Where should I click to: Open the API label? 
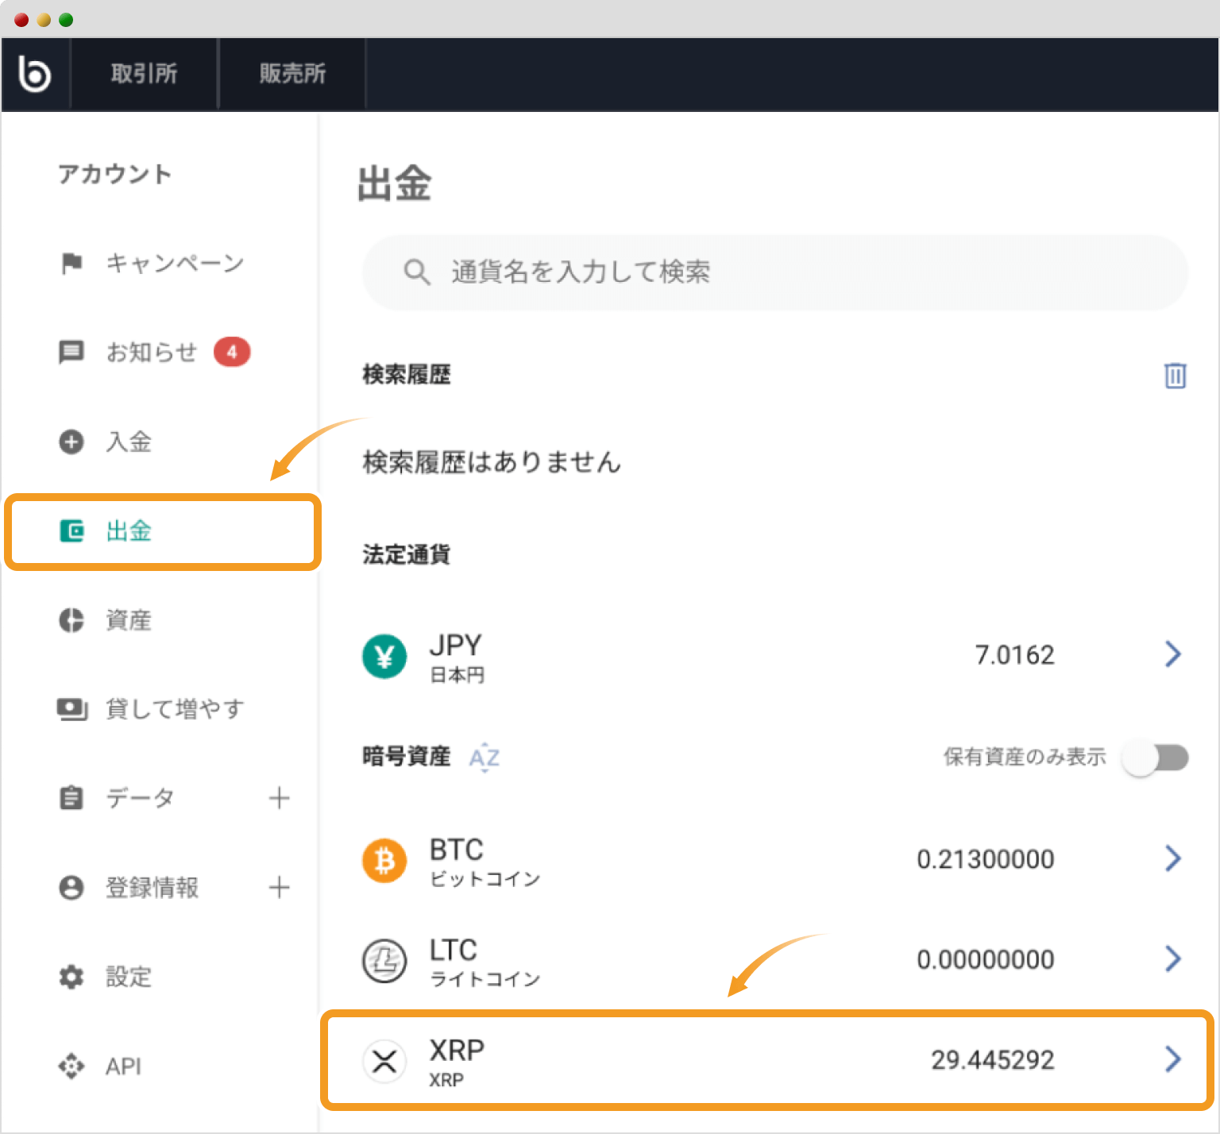tap(124, 1066)
